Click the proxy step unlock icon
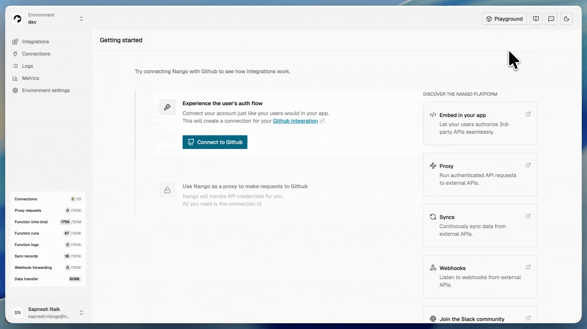Viewport: 587px width, 329px height. tap(167, 190)
